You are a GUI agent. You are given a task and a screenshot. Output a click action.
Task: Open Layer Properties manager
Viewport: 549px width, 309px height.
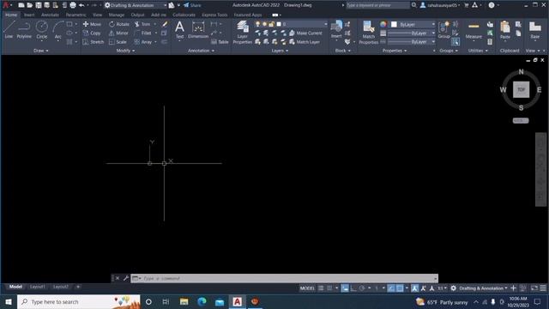[242, 33]
